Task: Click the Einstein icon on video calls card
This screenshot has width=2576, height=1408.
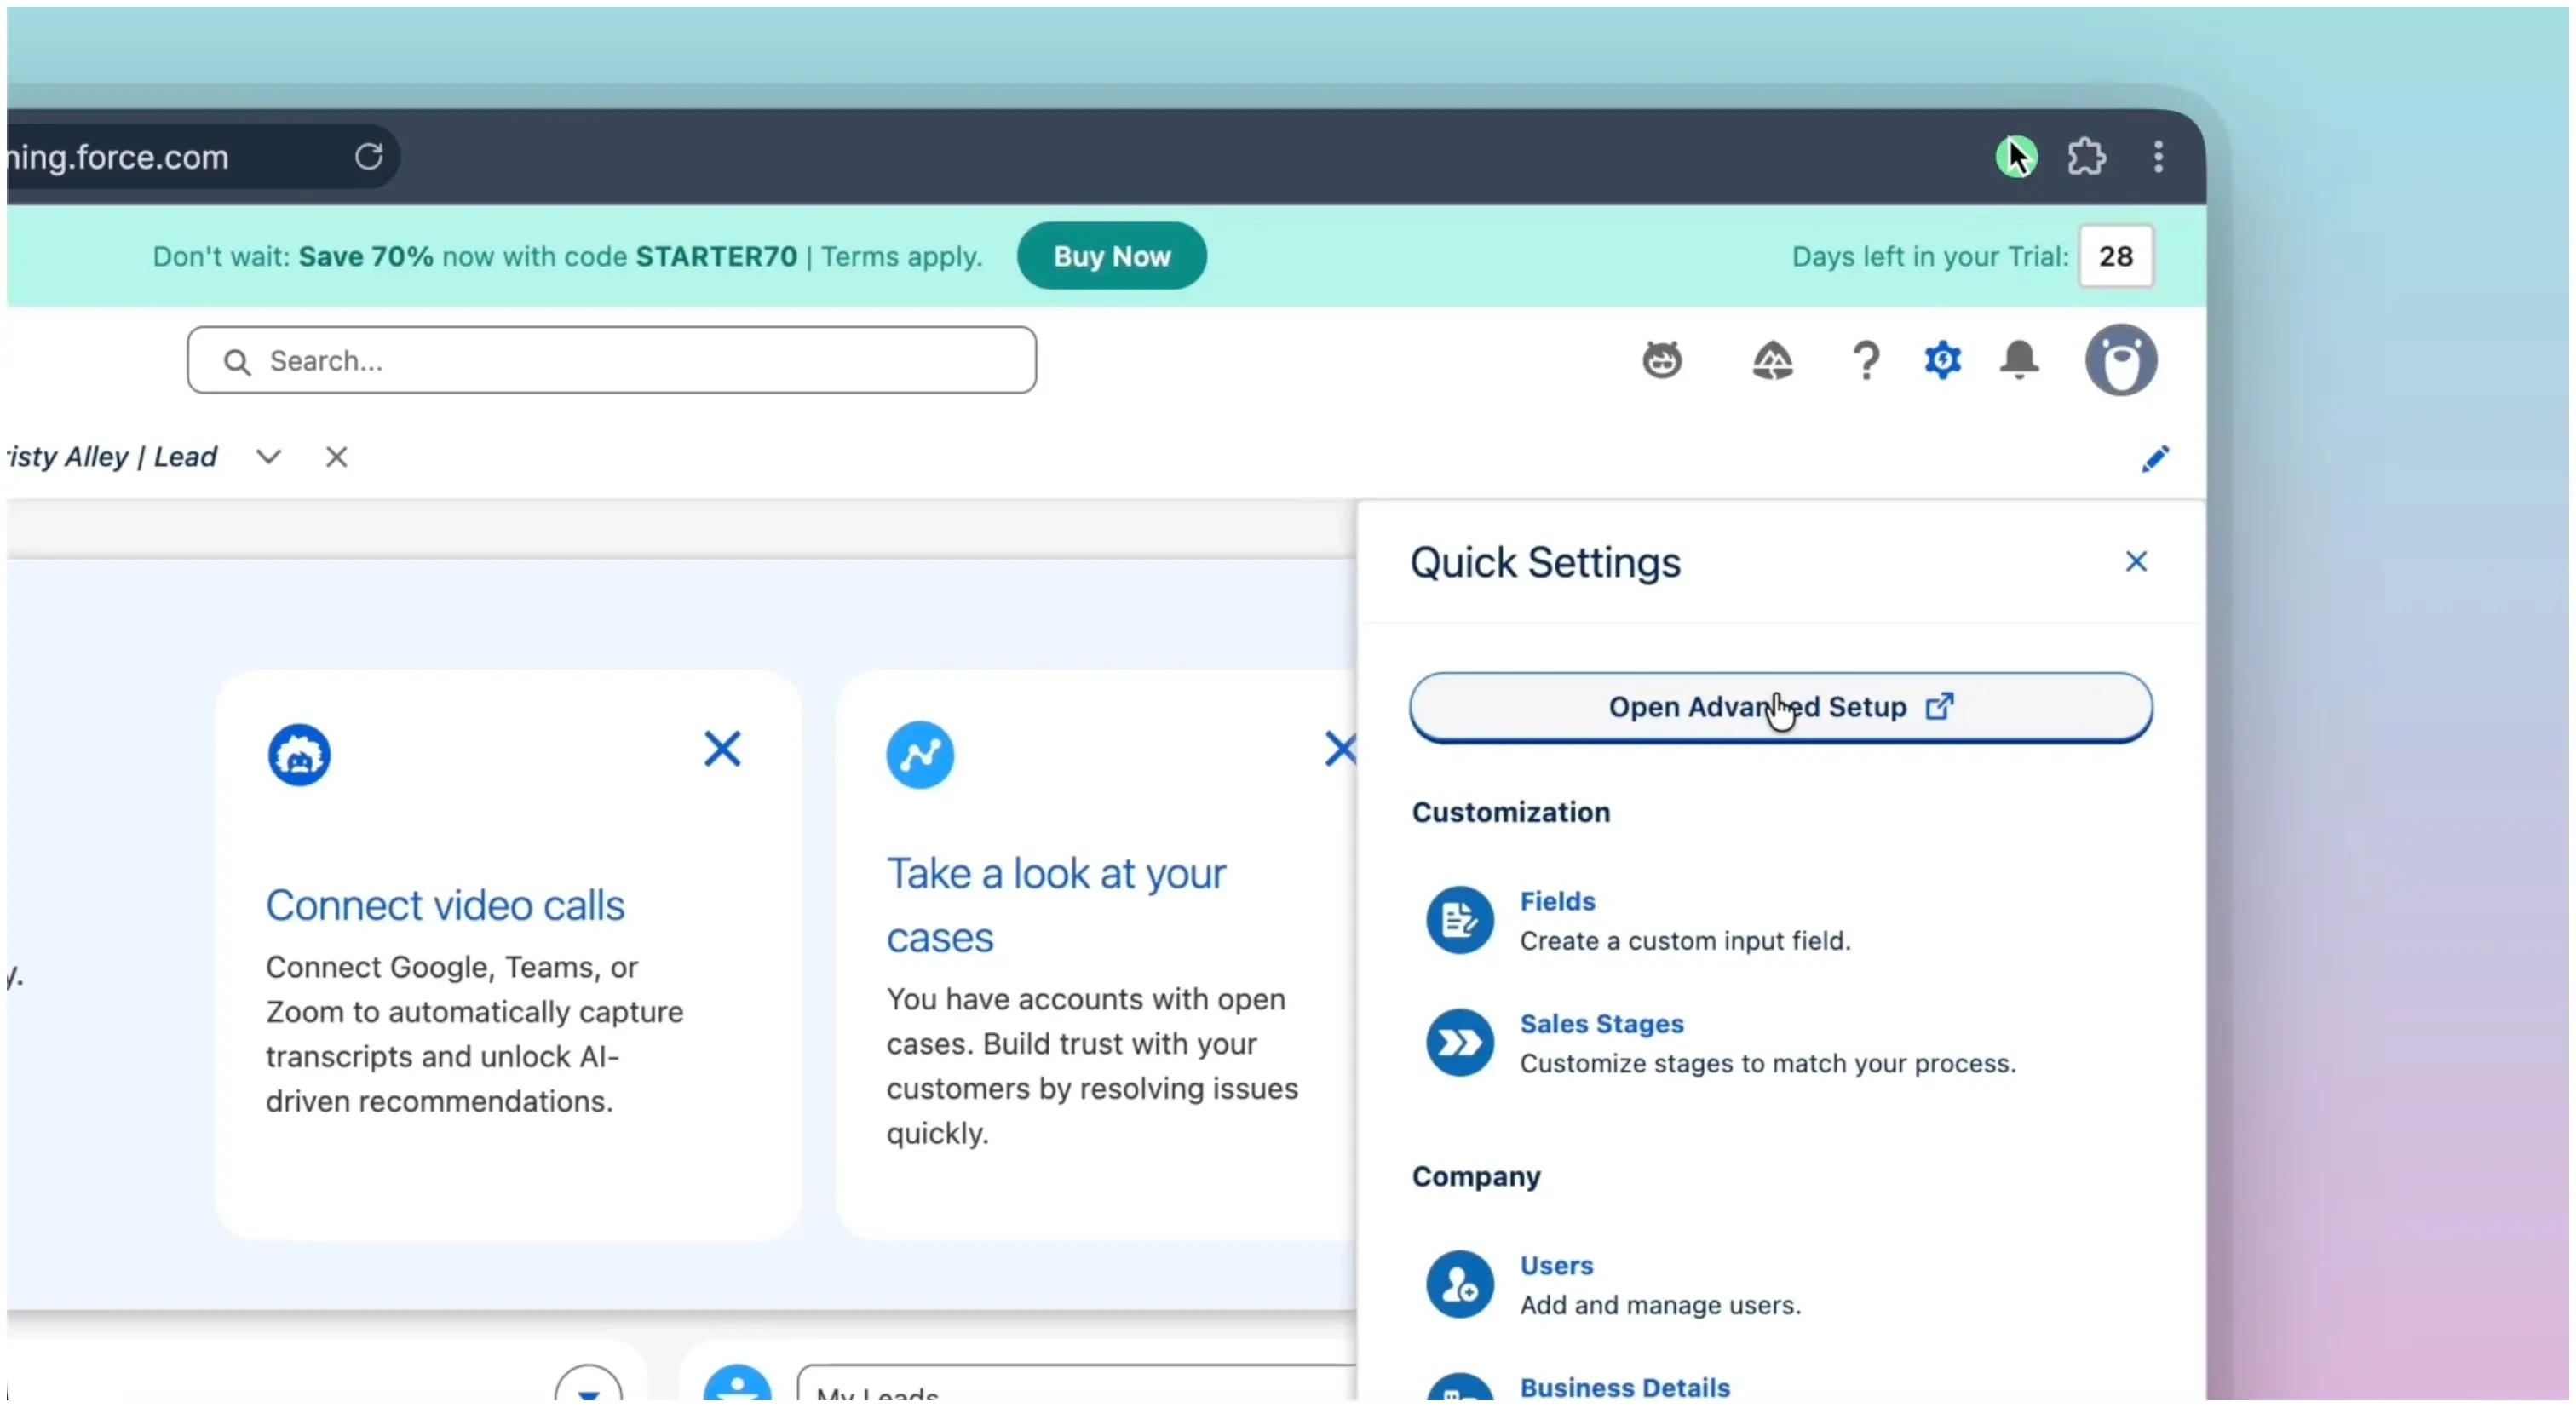Action: (299, 755)
